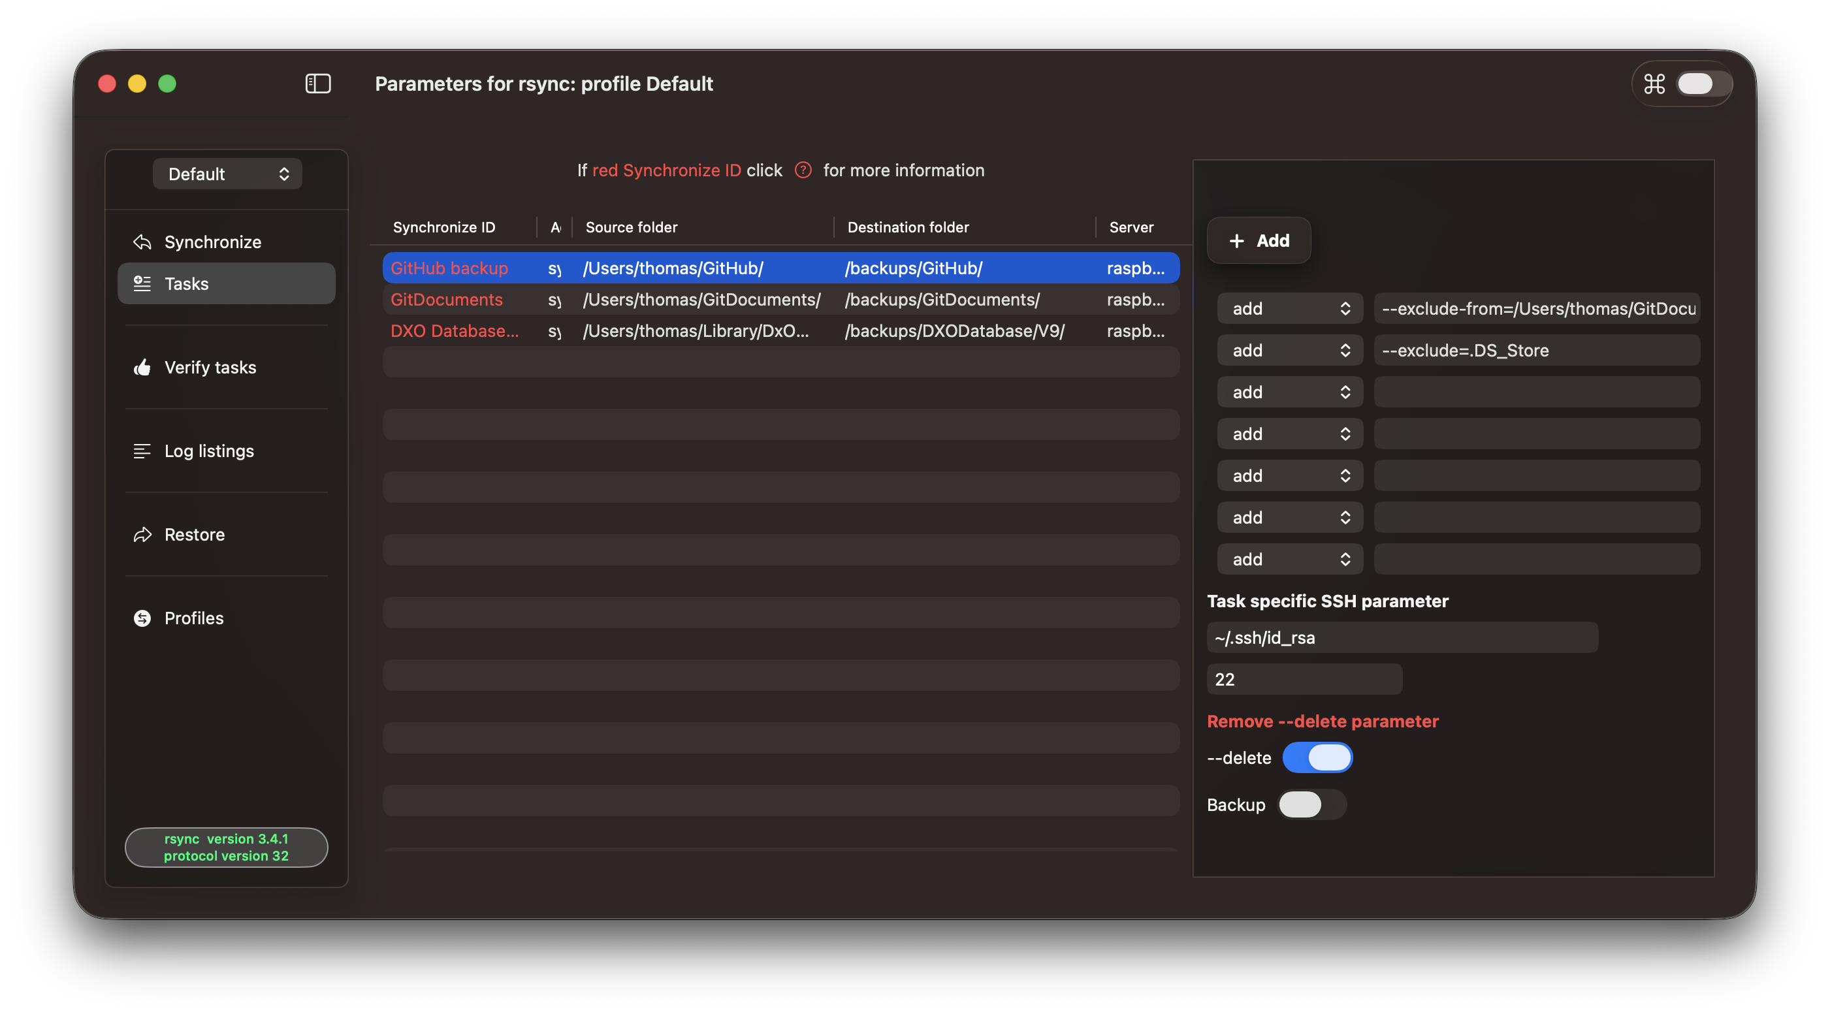1830x1016 pixels.
Task: Click the Verify tasks thumbs-up icon
Action: click(x=142, y=368)
